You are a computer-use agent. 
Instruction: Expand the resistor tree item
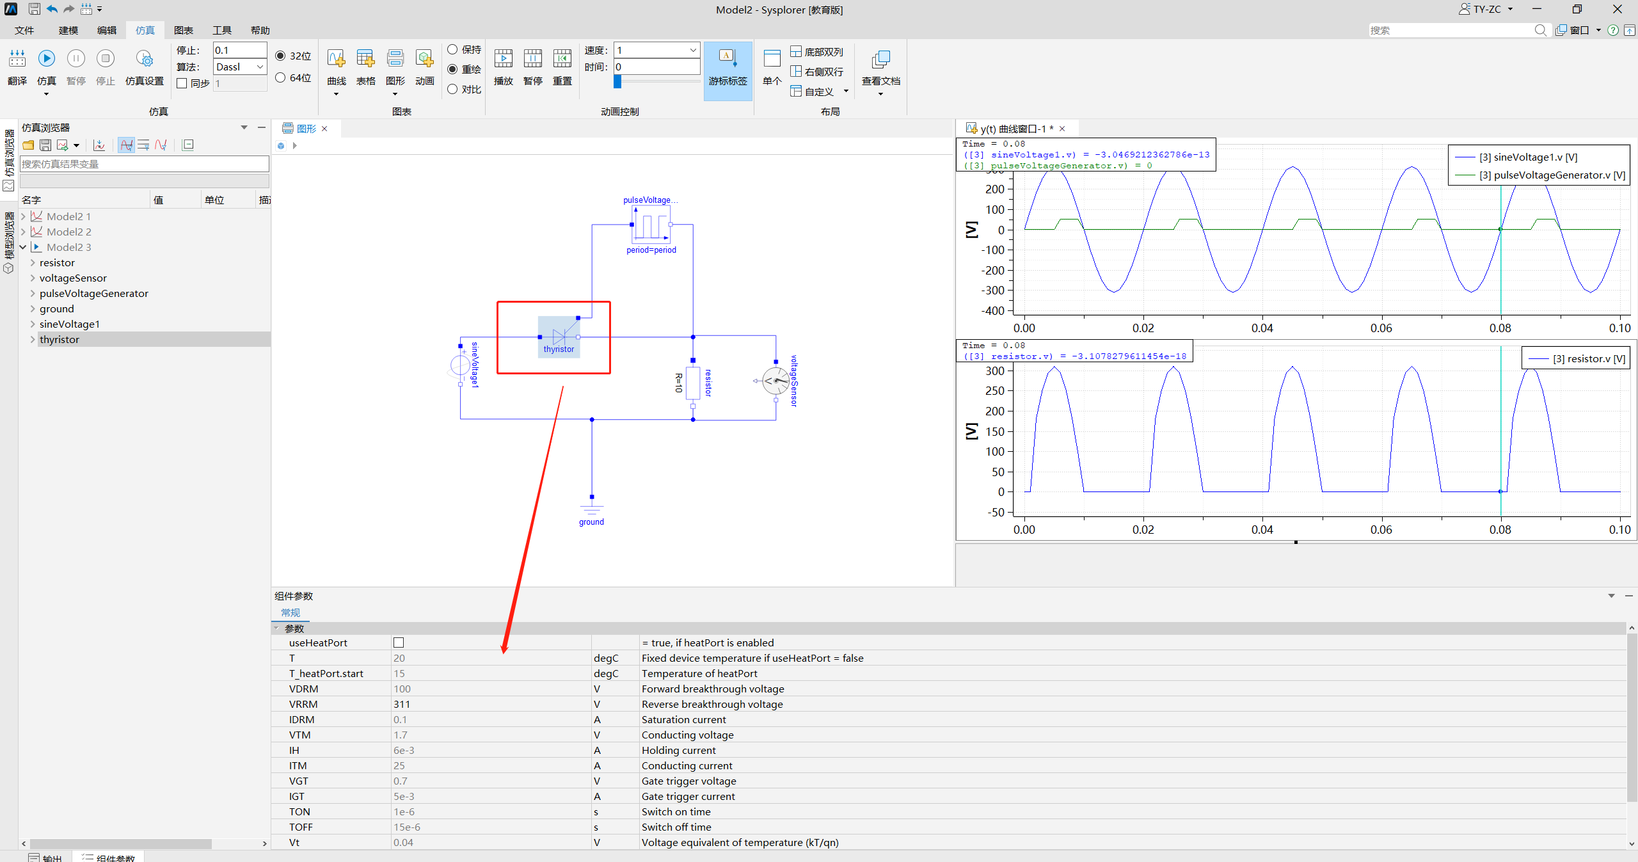pyautogui.click(x=33, y=262)
